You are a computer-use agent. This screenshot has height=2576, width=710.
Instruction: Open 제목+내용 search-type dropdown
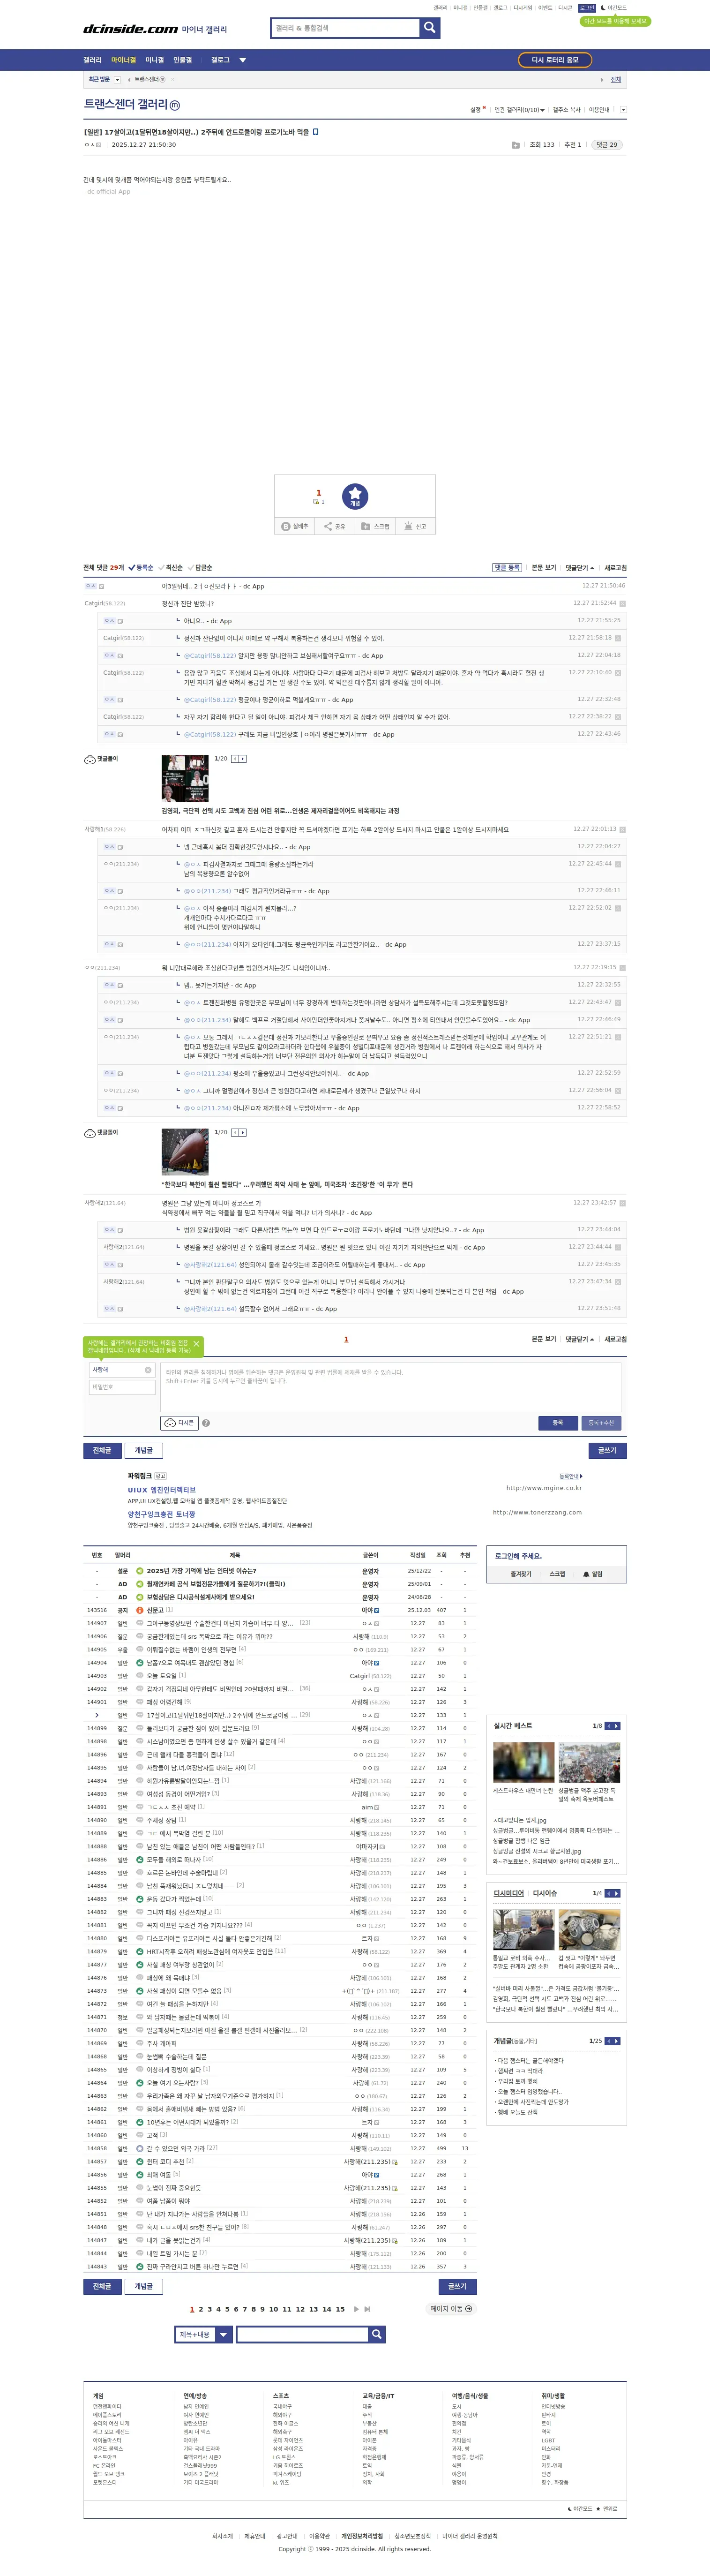click(x=203, y=2334)
